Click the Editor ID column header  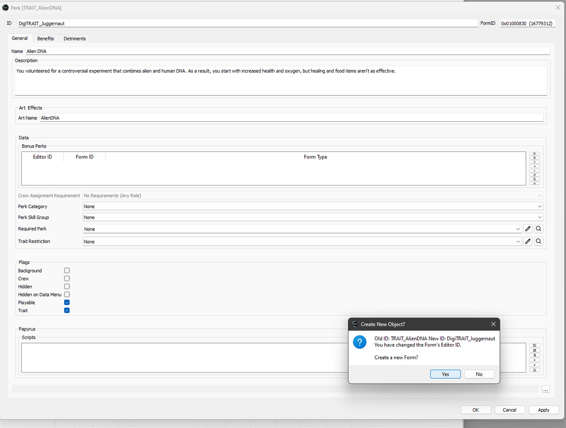(42, 157)
